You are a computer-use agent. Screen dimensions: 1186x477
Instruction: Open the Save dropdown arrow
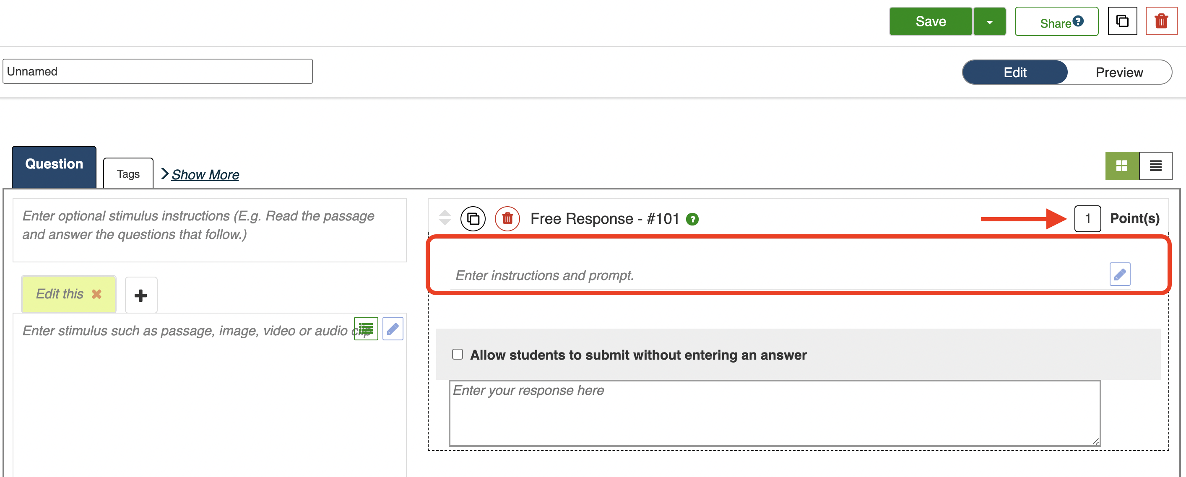tap(989, 22)
